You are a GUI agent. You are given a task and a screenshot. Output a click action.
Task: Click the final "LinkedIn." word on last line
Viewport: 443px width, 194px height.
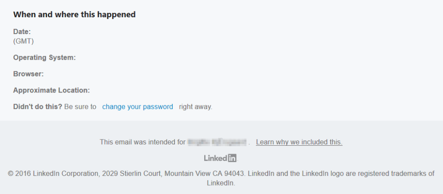pyautogui.click(x=221, y=183)
